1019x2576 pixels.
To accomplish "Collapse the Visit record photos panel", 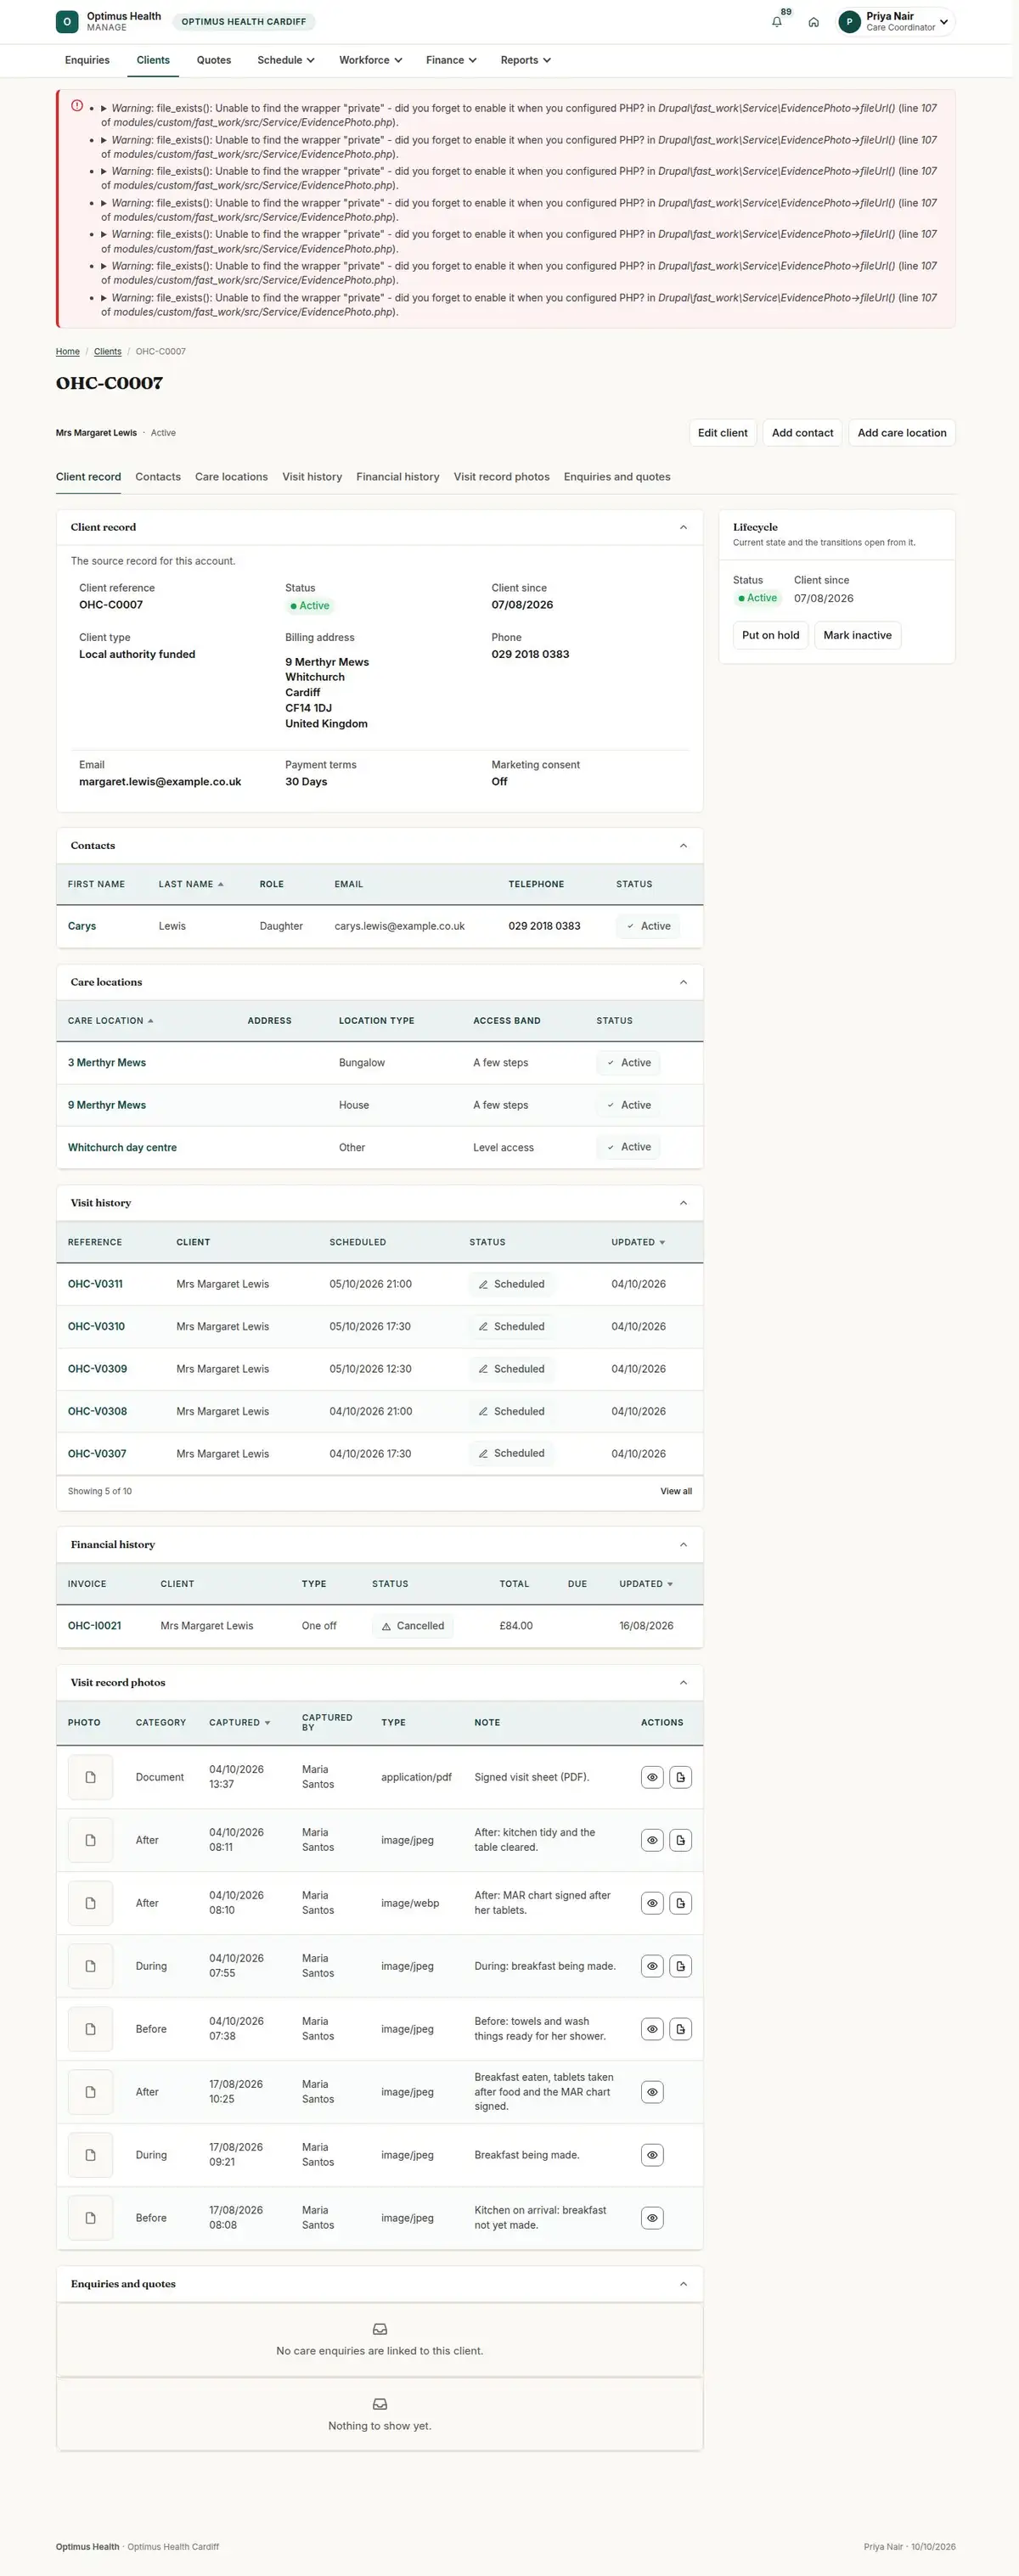I will point(683,1683).
